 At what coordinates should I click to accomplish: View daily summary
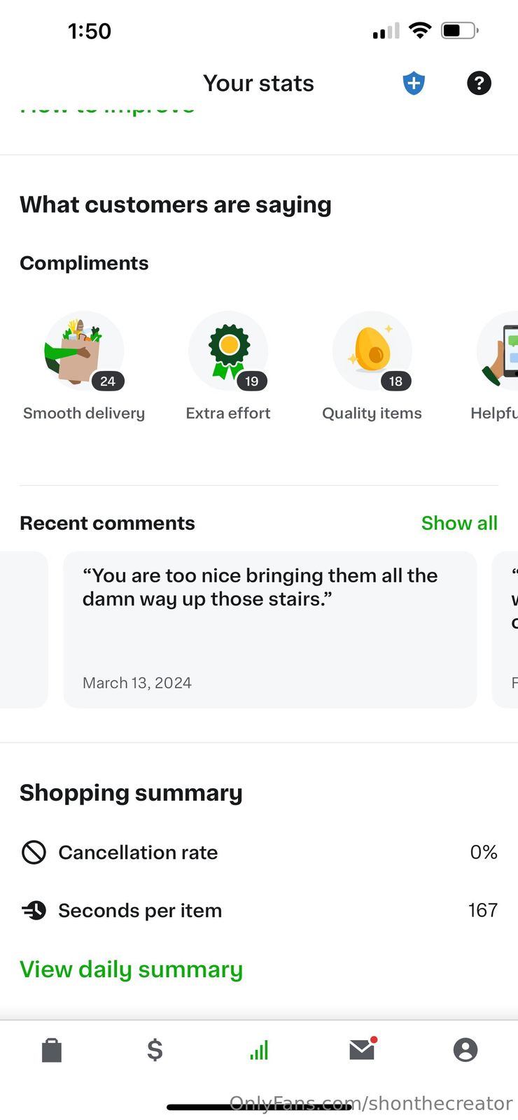[131, 969]
